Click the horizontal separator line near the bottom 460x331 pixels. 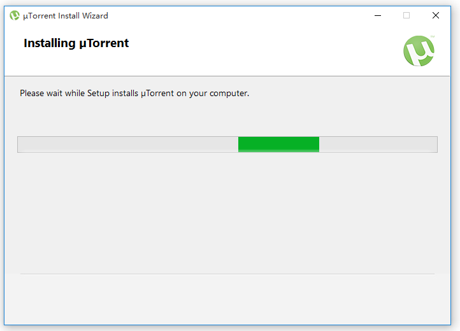(x=227, y=274)
